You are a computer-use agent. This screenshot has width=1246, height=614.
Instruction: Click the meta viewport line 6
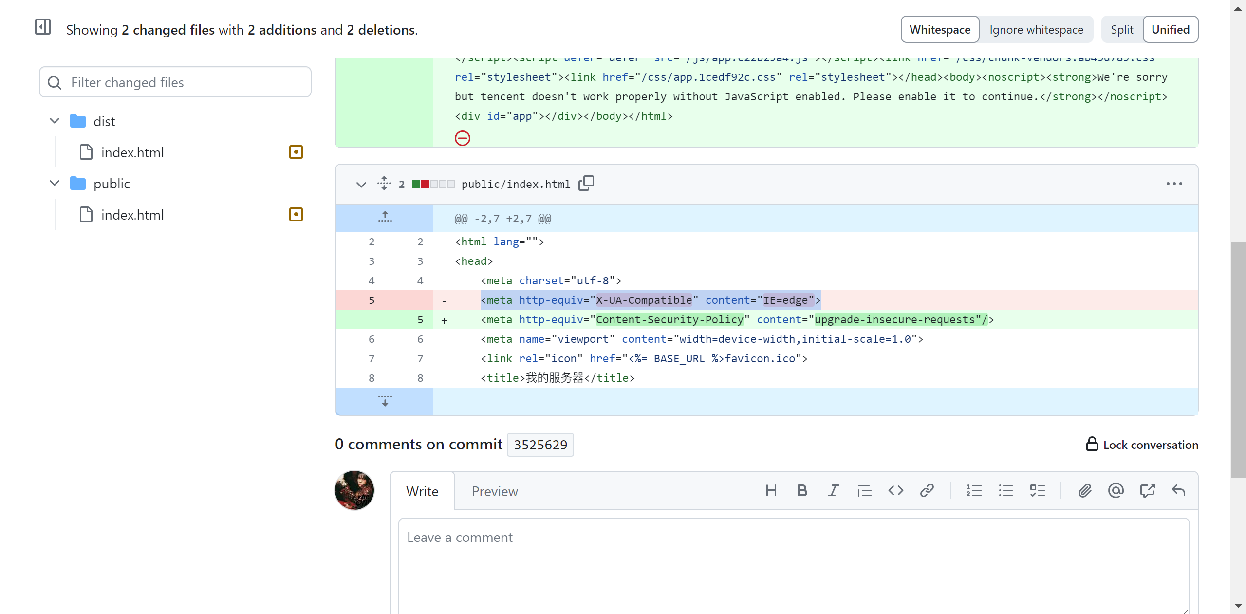click(702, 339)
